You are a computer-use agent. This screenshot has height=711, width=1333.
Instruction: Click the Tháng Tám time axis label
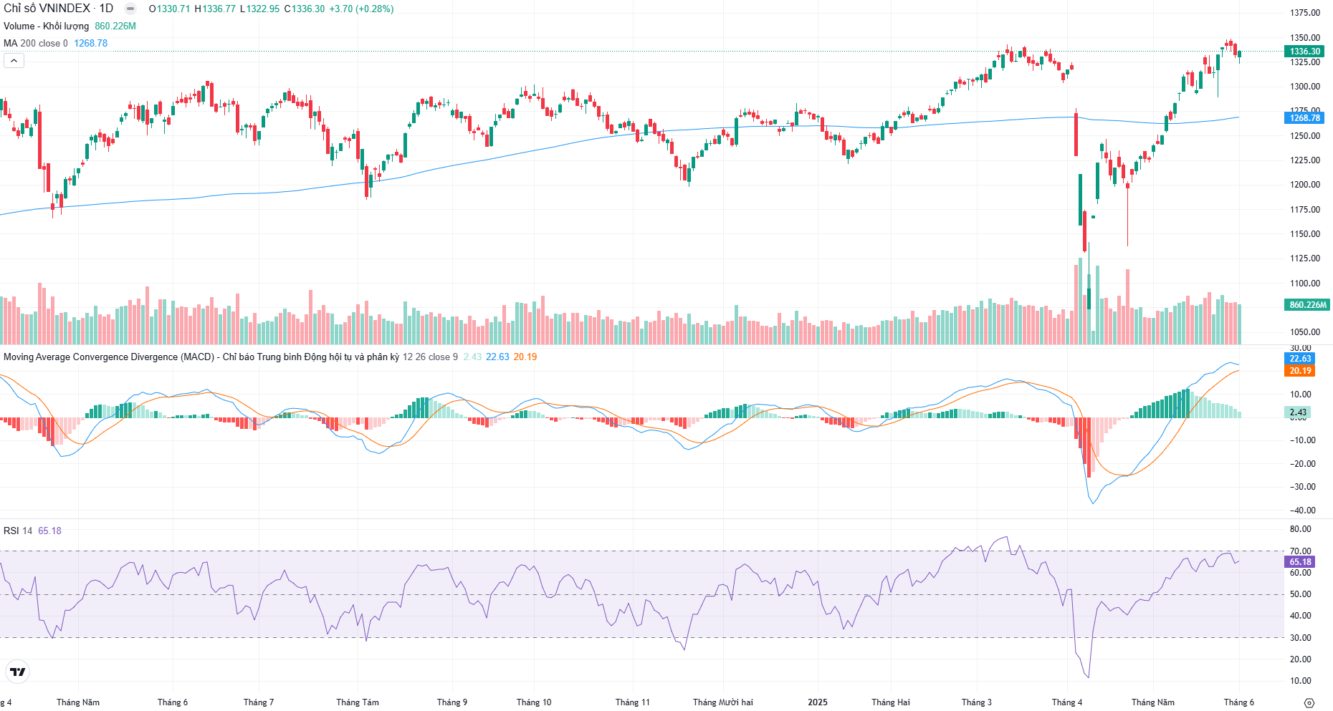(x=358, y=702)
